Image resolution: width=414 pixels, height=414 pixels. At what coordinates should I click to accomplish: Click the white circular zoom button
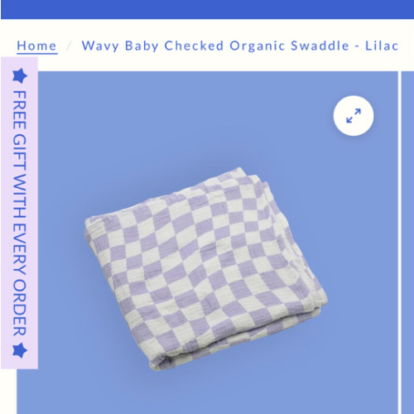click(x=354, y=116)
